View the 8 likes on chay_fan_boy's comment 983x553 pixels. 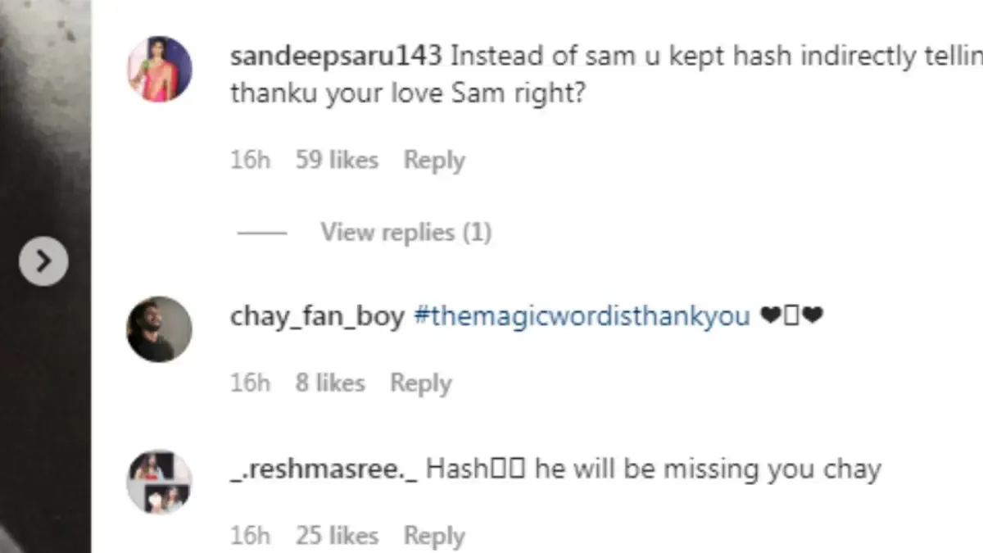[330, 383]
